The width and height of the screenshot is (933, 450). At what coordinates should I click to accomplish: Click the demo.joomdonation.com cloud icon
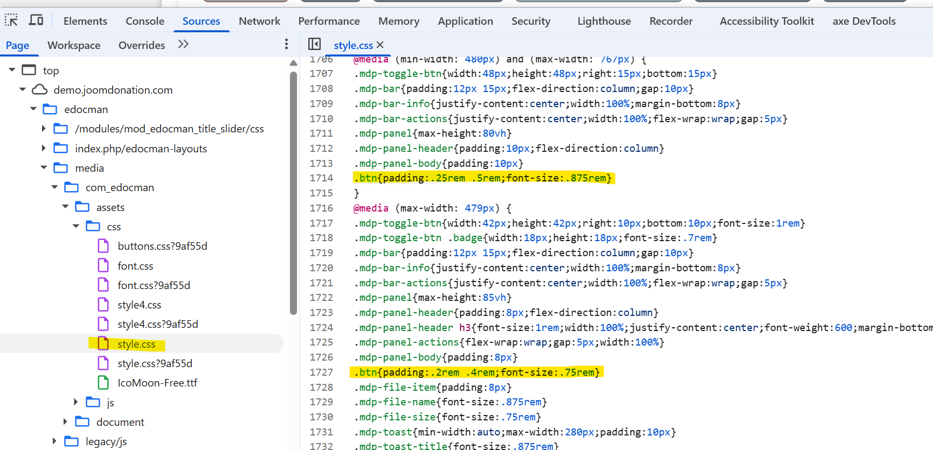(x=39, y=89)
